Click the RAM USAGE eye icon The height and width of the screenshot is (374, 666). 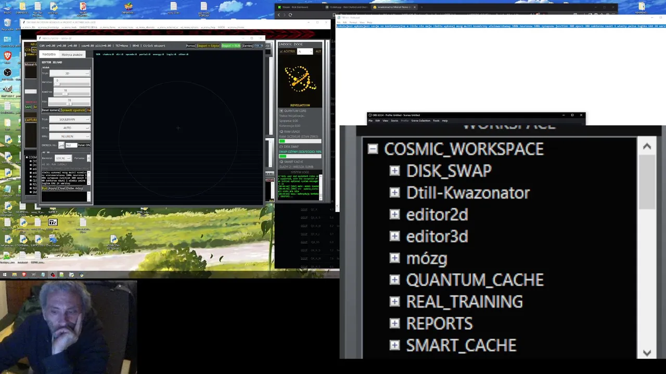281,131
